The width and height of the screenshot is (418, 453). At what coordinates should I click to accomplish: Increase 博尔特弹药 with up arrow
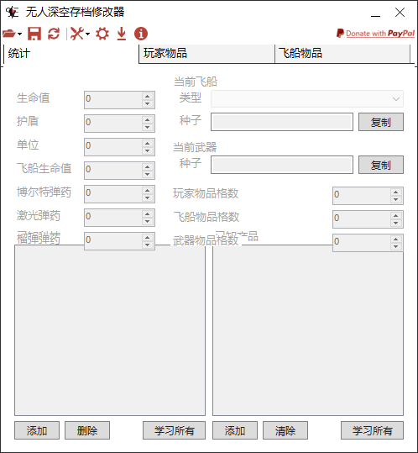point(148,191)
